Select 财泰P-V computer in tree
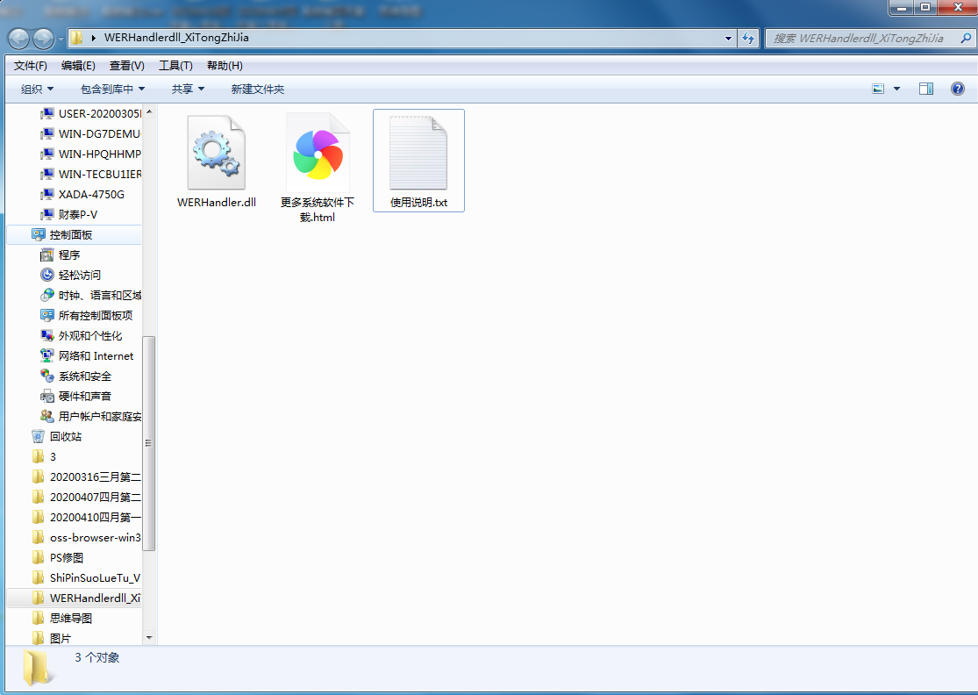 click(x=68, y=215)
